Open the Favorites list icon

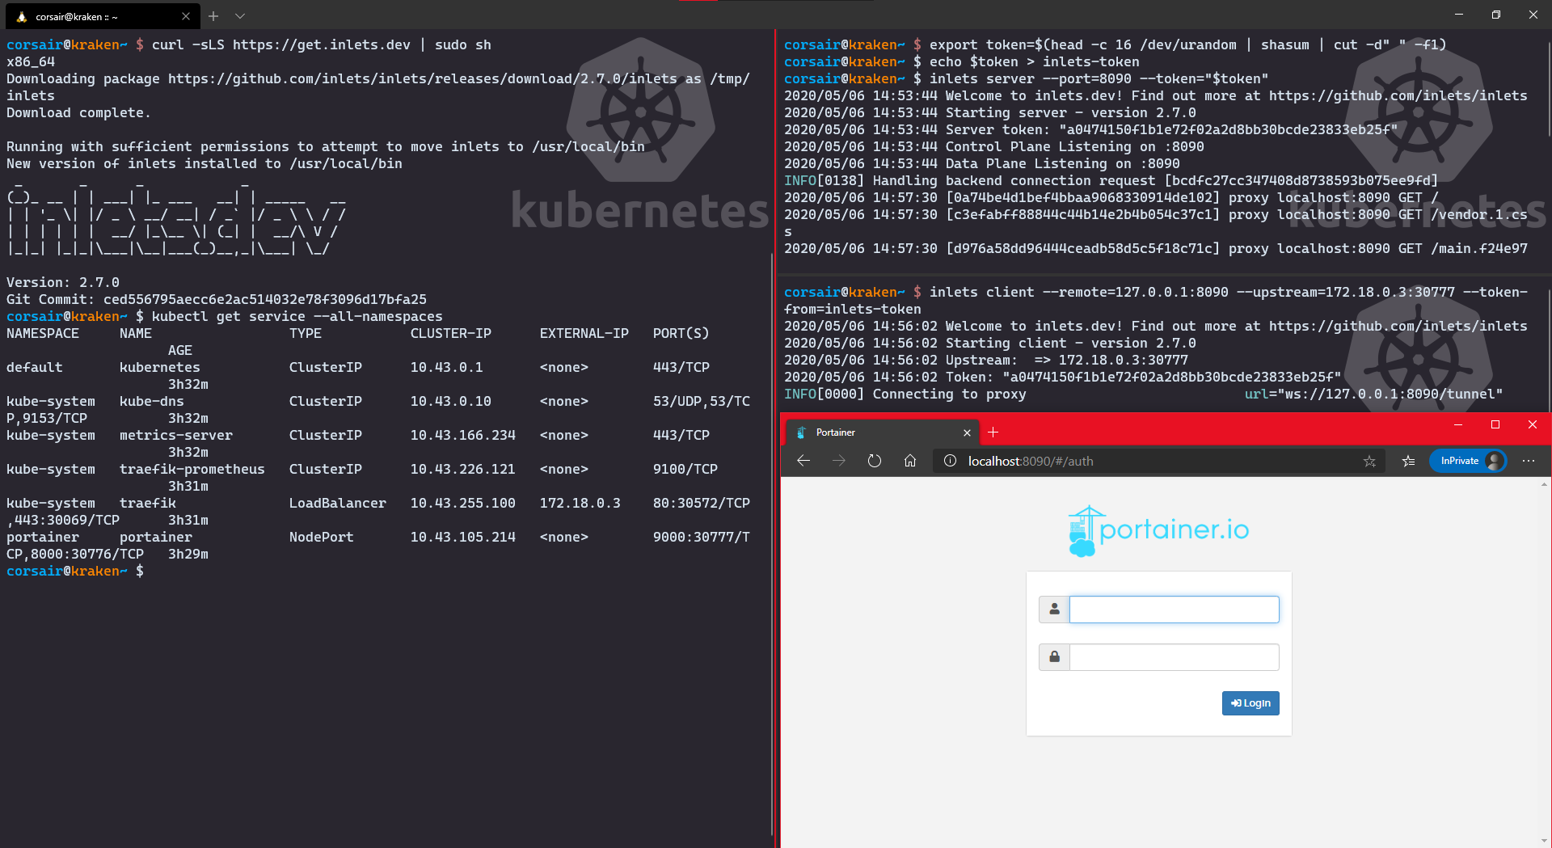point(1408,461)
